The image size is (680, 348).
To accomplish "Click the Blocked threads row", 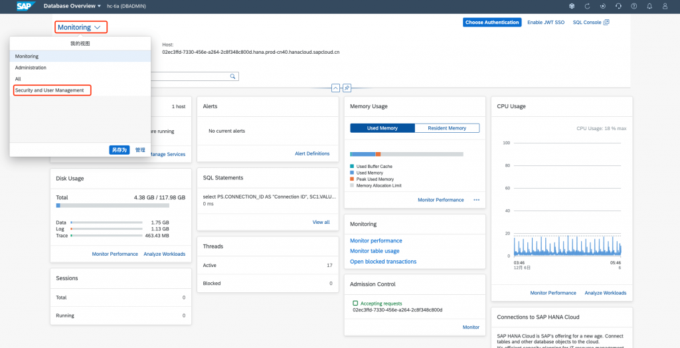I will point(268,284).
